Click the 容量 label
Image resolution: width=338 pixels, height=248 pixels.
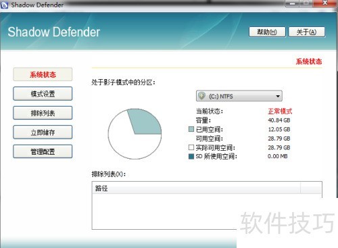coord(203,120)
